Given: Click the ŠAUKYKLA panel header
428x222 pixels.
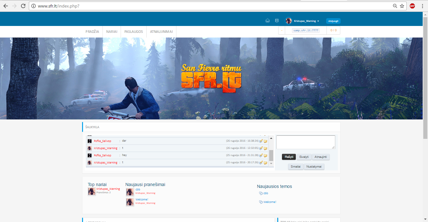Looking at the screenshot, I should point(211,127).
